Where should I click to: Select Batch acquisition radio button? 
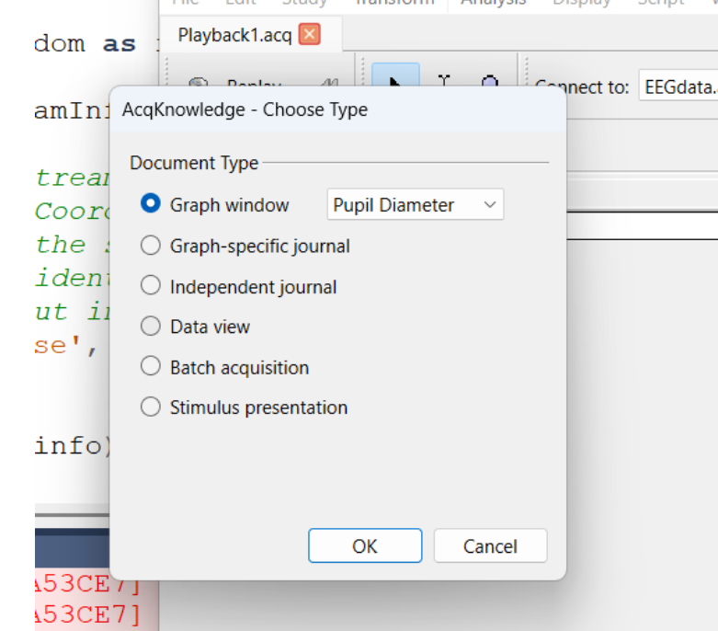pos(151,367)
